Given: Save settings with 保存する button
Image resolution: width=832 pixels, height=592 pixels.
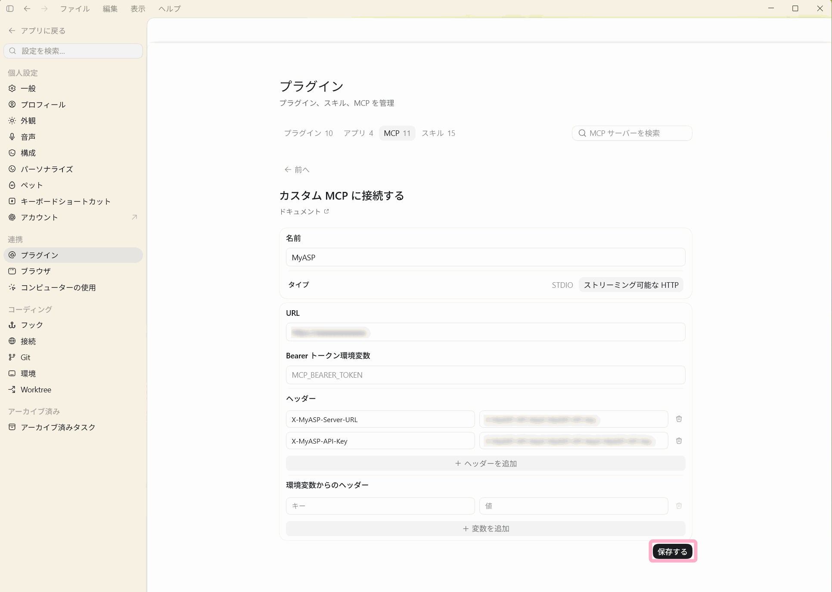Looking at the screenshot, I should pos(672,552).
